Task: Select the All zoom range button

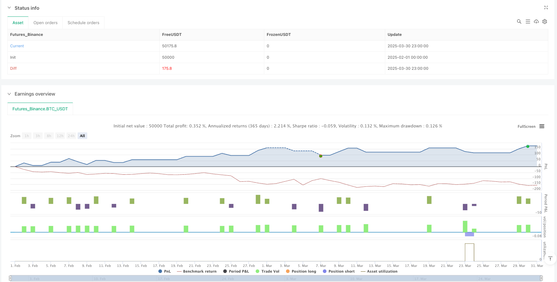Action: pos(82,136)
